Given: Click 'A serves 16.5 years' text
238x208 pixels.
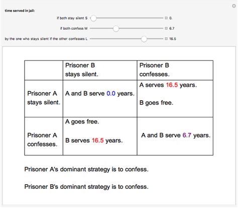Looking at the screenshot, I should point(168,85).
